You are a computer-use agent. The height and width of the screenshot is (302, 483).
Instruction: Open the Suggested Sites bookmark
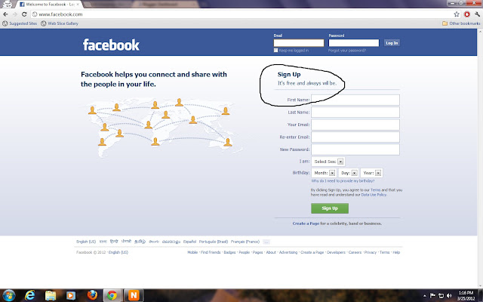point(20,23)
